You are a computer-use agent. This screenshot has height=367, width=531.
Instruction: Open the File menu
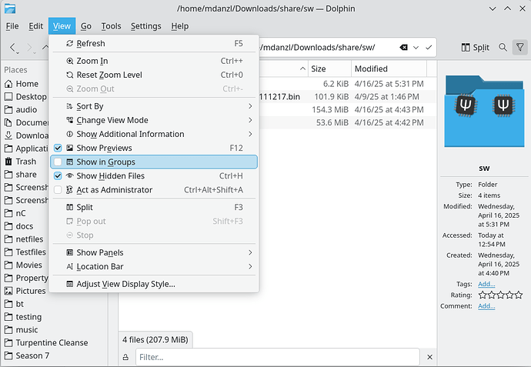coord(12,26)
